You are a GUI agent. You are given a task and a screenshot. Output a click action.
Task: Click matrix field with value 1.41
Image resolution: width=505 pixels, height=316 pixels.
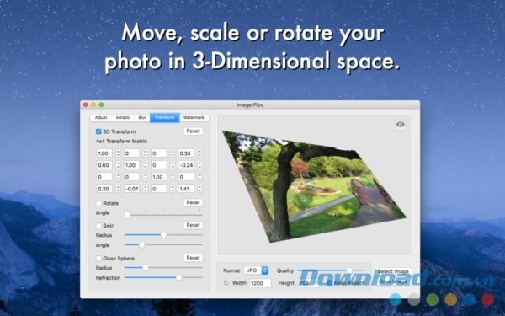186,189
